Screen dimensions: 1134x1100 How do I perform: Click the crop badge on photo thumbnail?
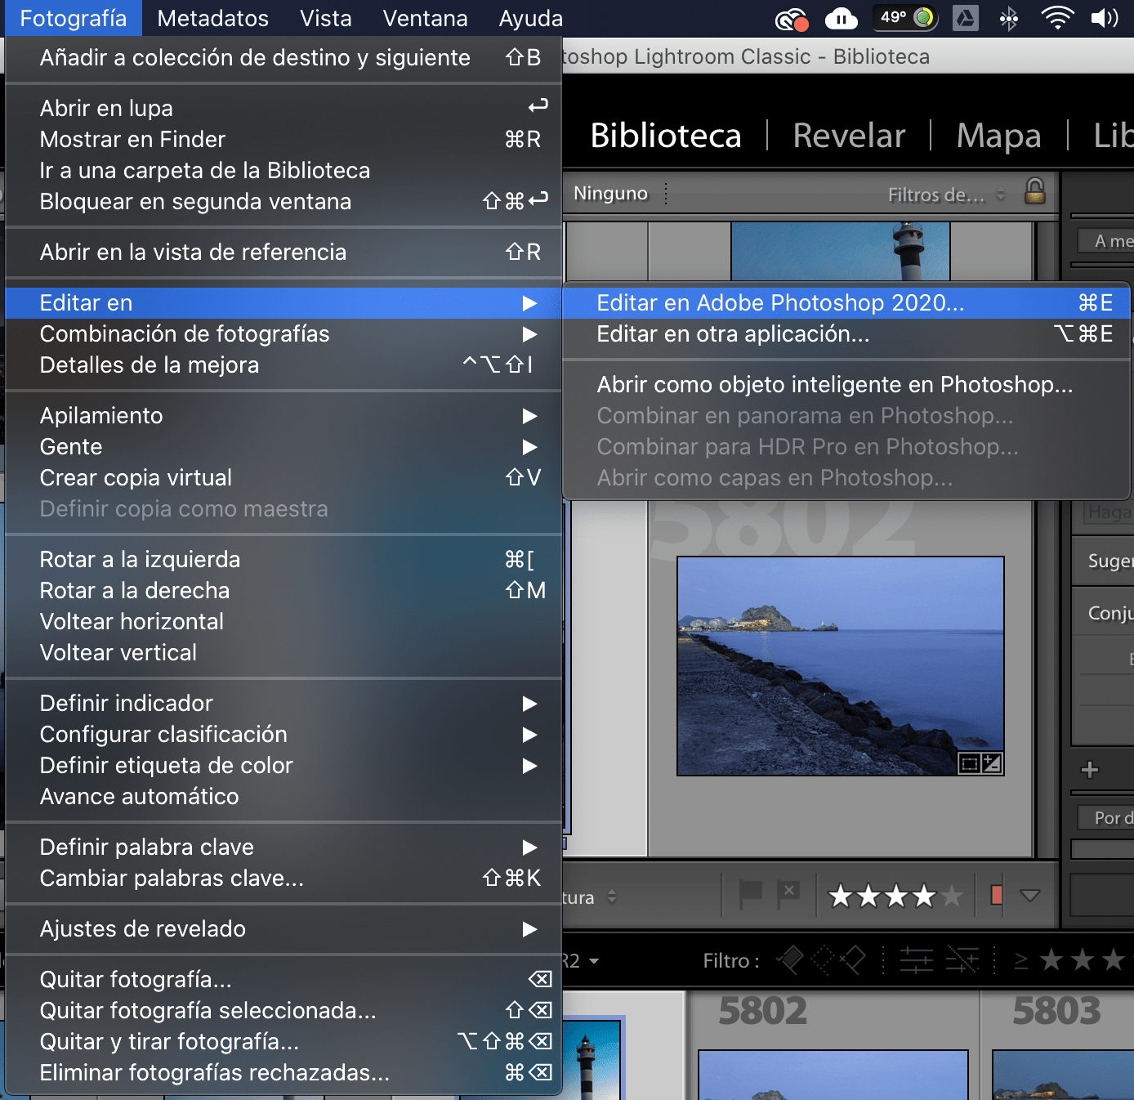pos(969,764)
